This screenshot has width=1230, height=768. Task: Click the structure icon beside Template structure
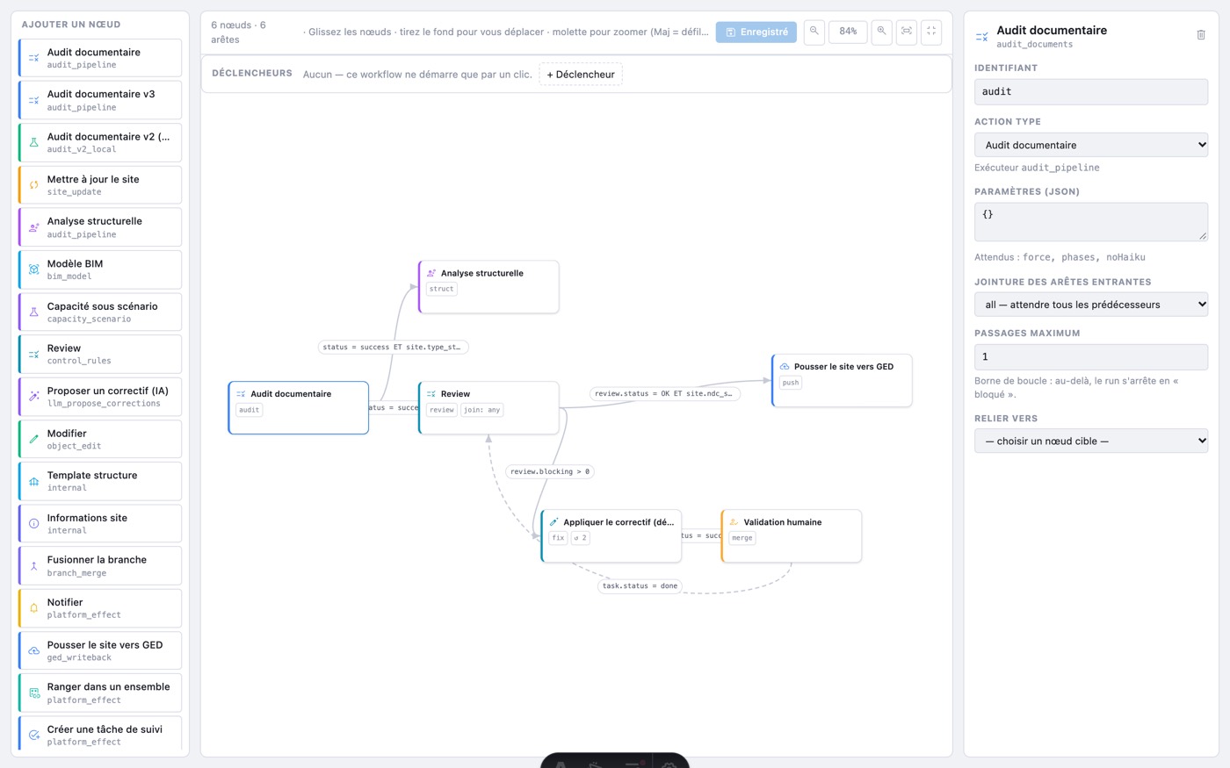(33, 481)
